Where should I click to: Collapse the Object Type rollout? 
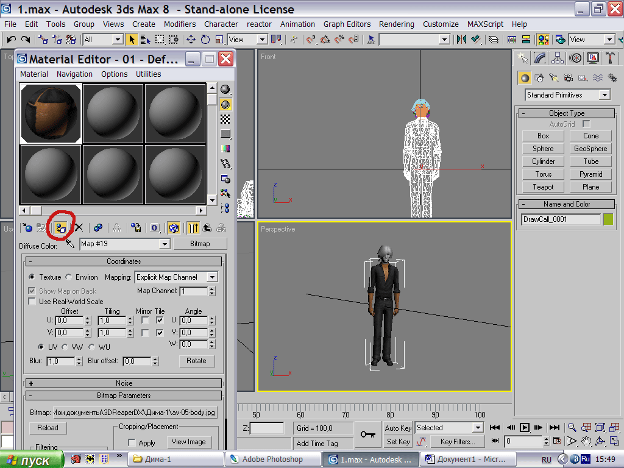click(x=567, y=113)
